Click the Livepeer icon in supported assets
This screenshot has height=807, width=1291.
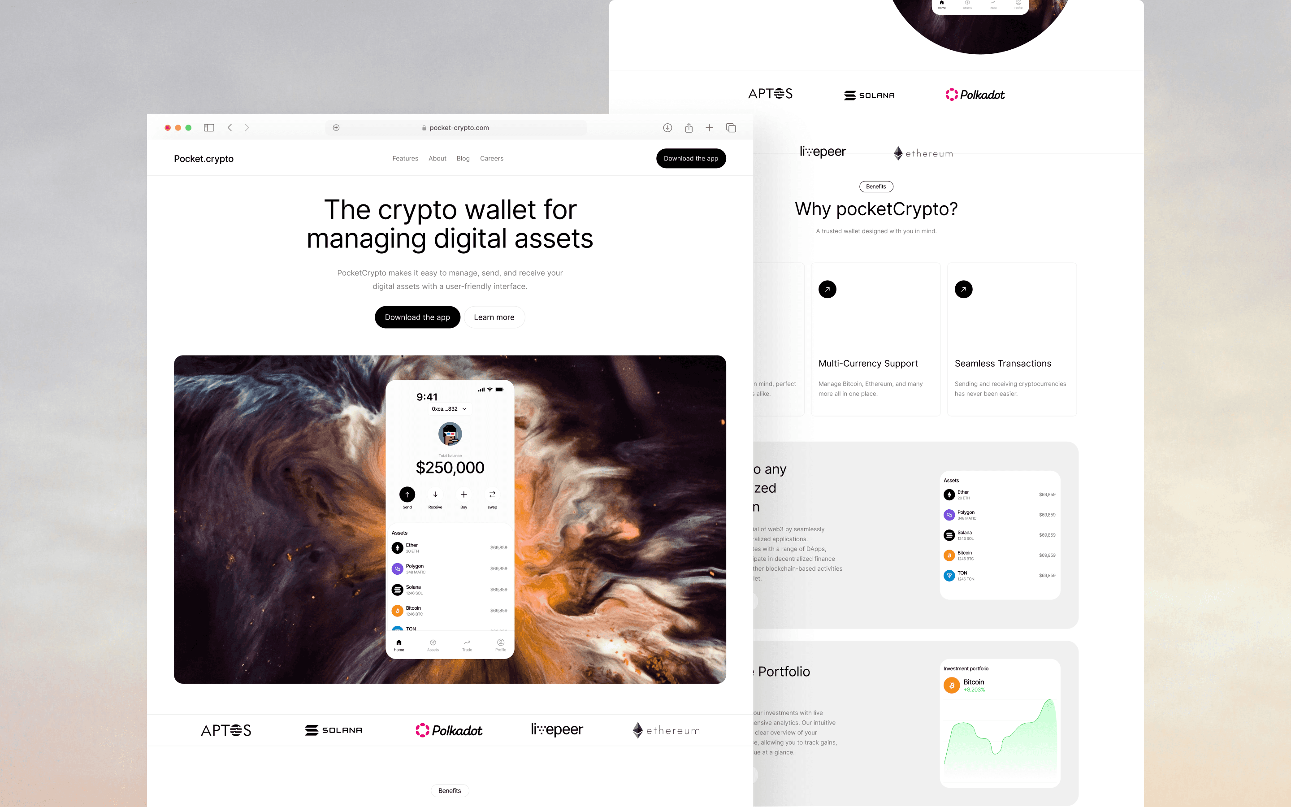[x=556, y=729]
